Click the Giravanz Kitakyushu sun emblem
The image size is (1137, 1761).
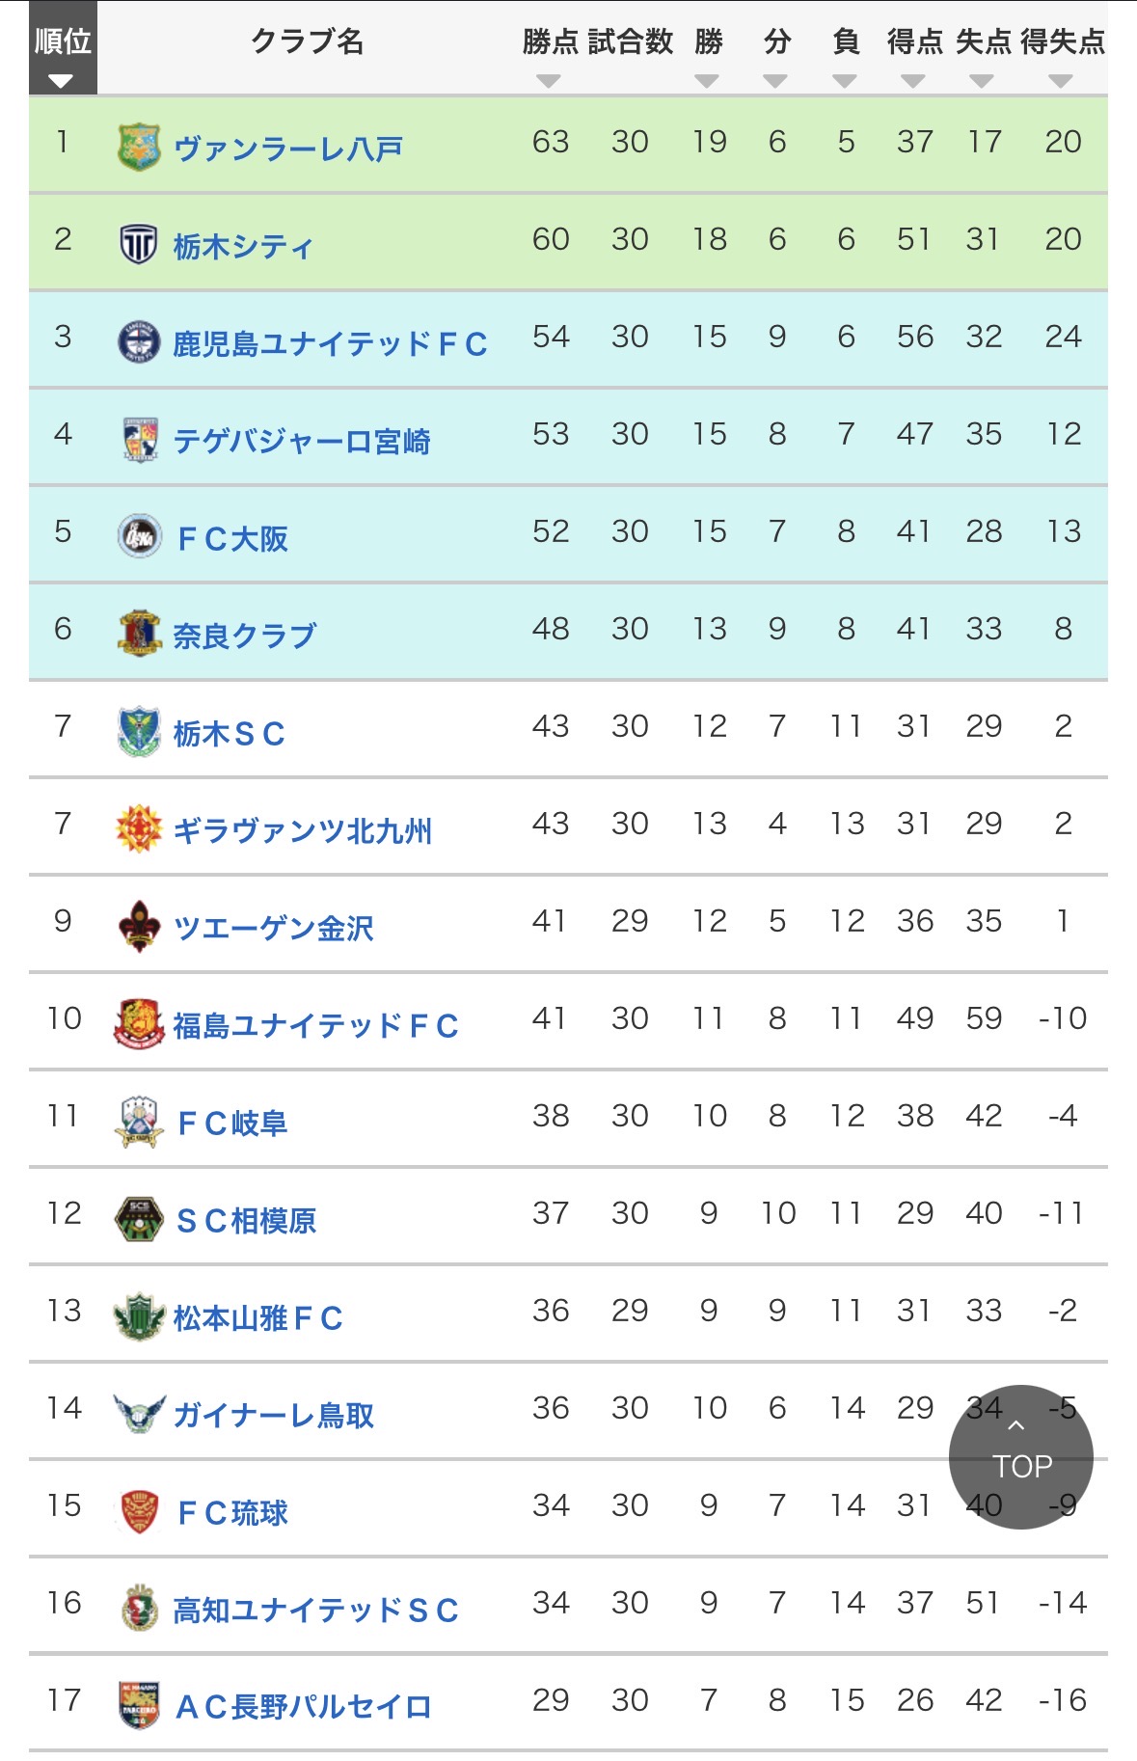[x=139, y=828]
